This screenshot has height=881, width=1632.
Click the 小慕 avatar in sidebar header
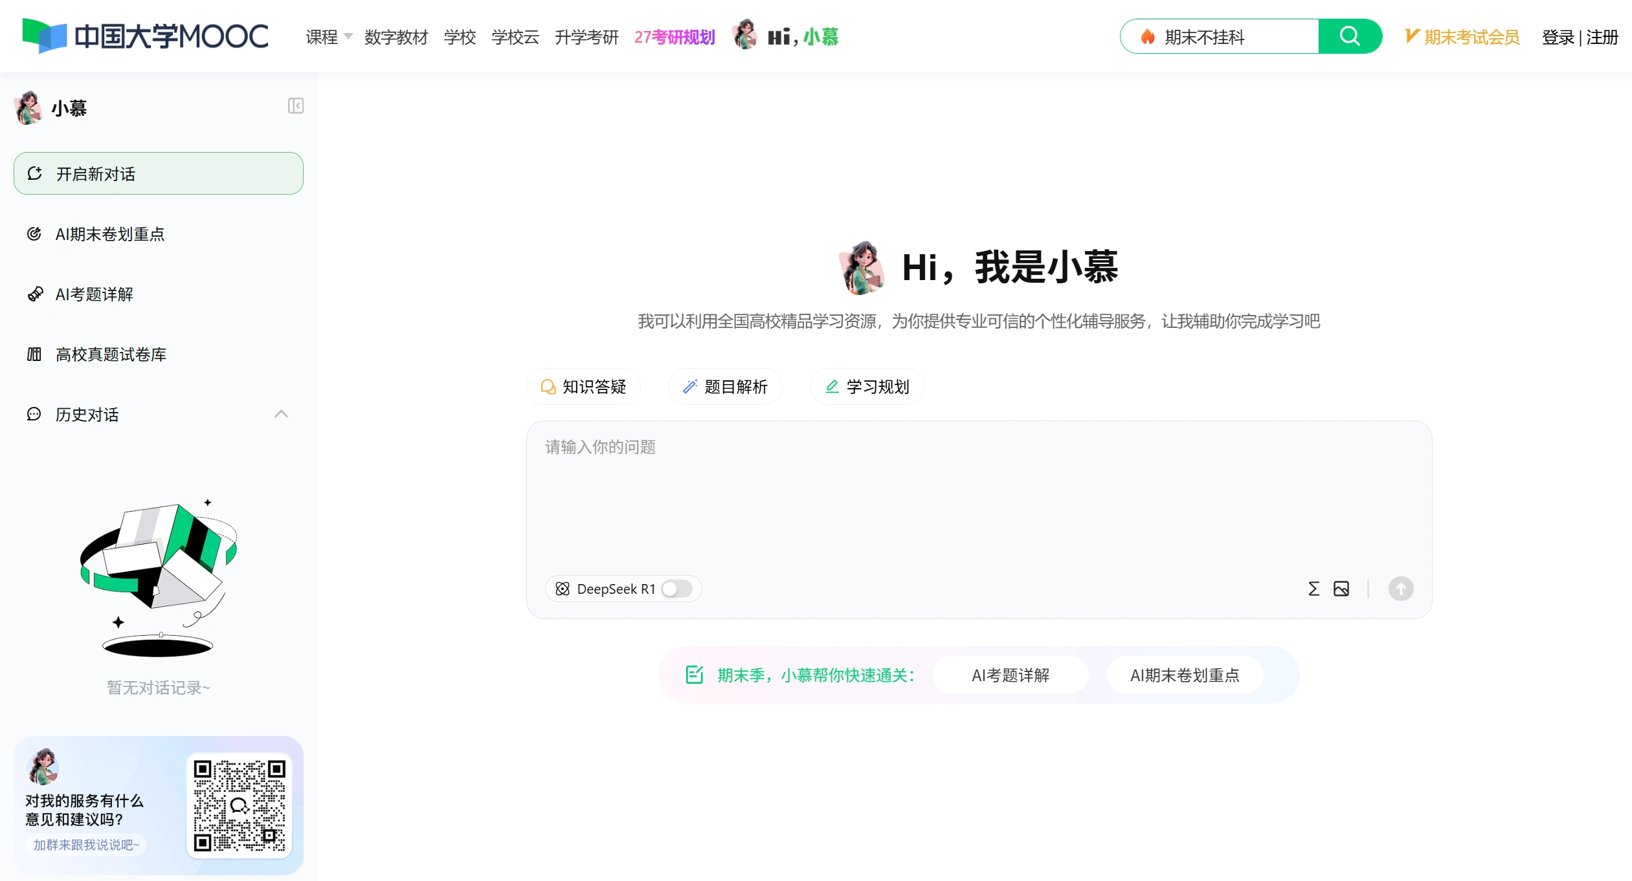pos(28,108)
